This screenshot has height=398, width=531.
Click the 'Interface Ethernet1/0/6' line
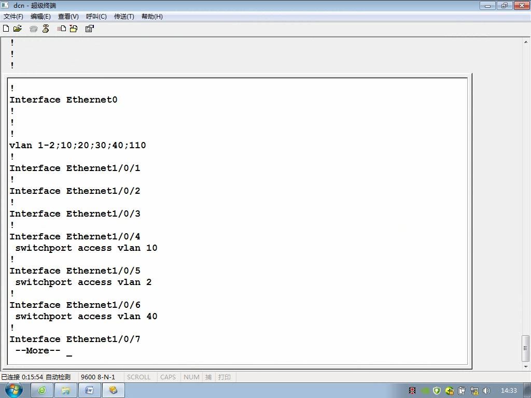click(x=75, y=305)
